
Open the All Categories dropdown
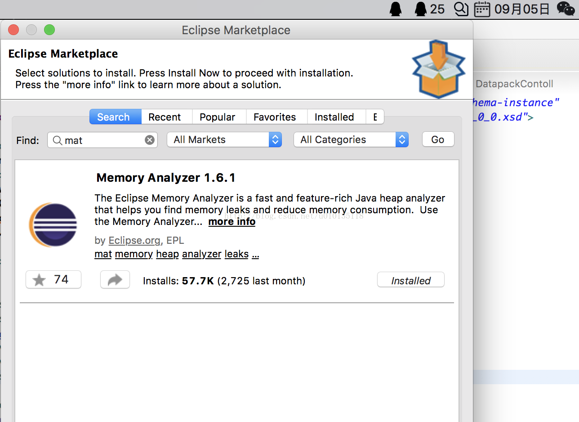pyautogui.click(x=351, y=139)
